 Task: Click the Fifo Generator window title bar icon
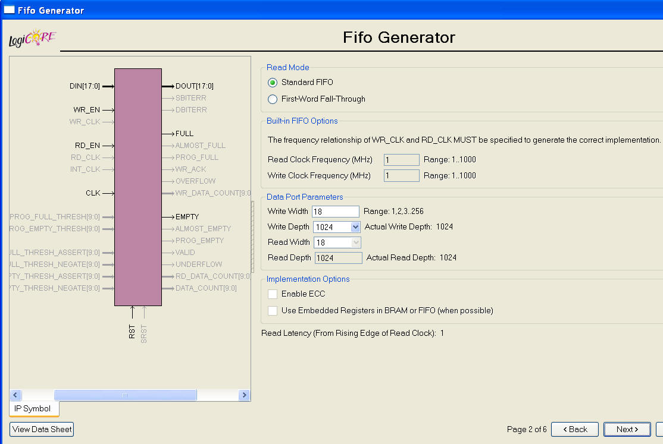point(9,10)
